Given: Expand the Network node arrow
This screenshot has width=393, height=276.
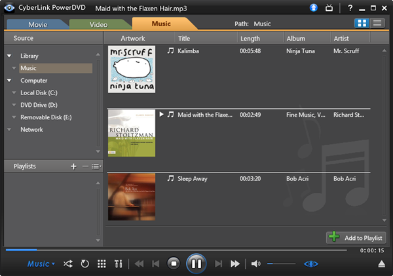Looking at the screenshot, I should (x=9, y=129).
